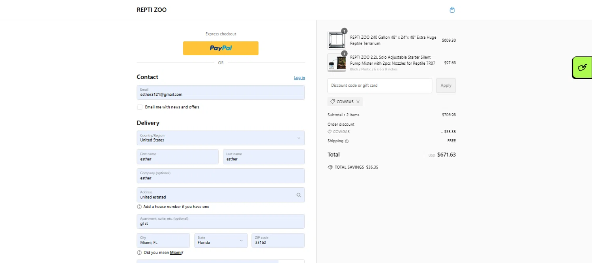Click the Company optional field
The height and width of the screenshot is (263, 592).
click(221, 176)
